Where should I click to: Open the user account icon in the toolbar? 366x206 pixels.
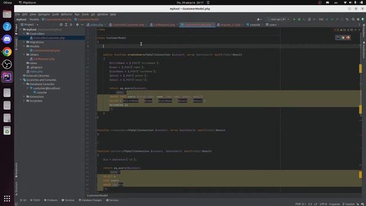pyautogui.click(x=259, y=19)
